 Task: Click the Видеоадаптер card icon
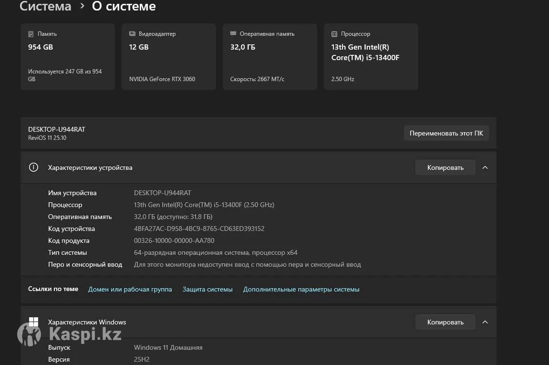(132, 34)
